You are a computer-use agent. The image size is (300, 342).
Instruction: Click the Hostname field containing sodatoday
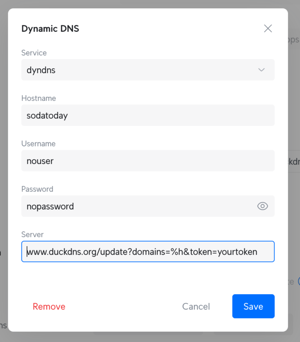pyautogui.click(x=148, y=115)
